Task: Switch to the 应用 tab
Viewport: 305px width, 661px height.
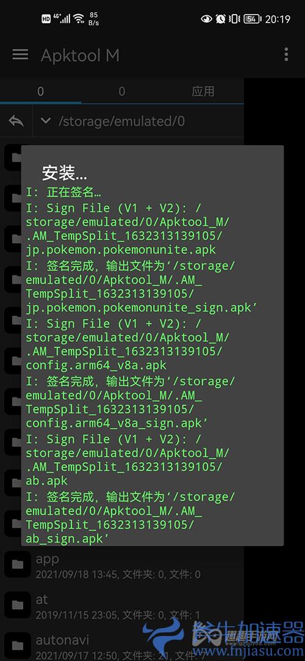Action: pos(203,91)
